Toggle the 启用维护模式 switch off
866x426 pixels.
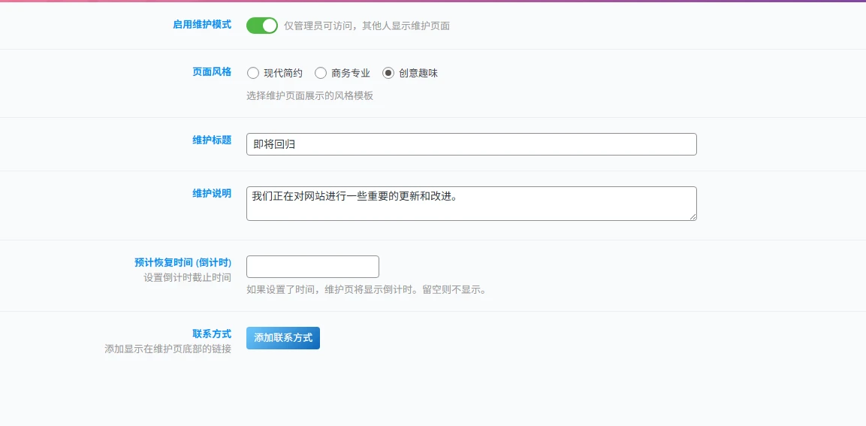(x=261, y=26)
